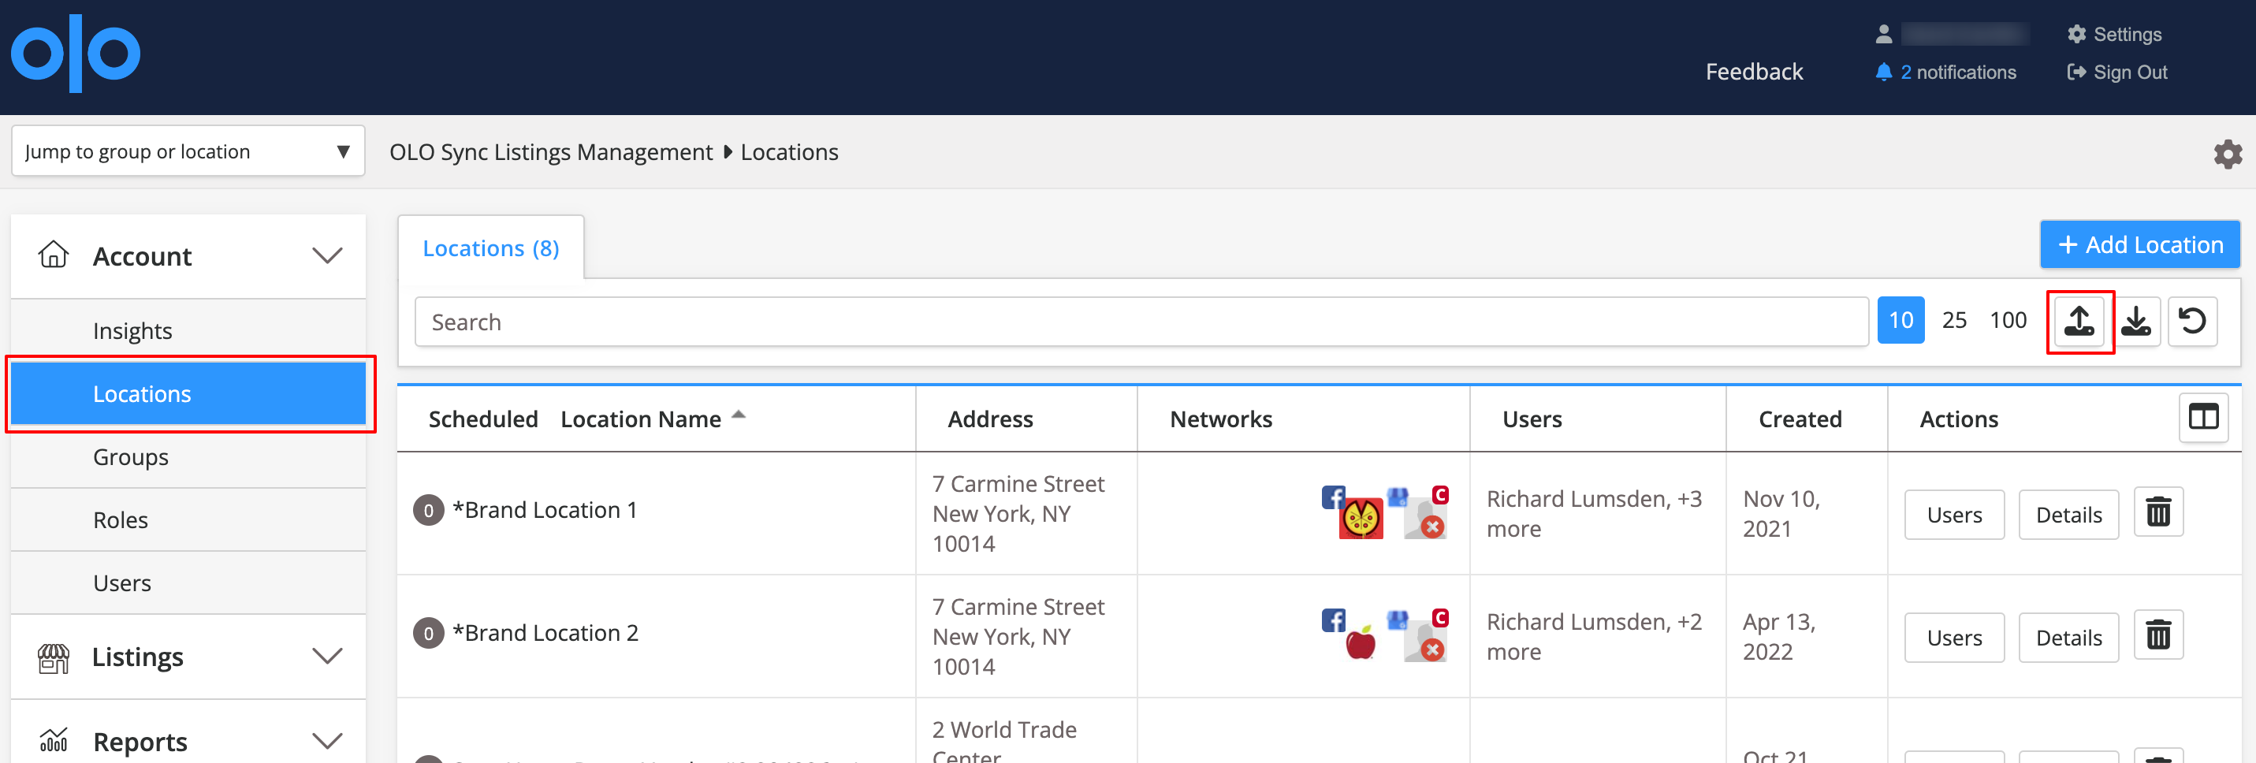Open the user profile icon
The height and width of the screenshot is (763, 2256).
1884,34
